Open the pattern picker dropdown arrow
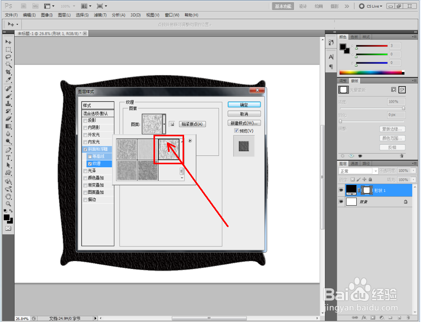The width and height of the screenshot is (421, 322). [164, 124]
